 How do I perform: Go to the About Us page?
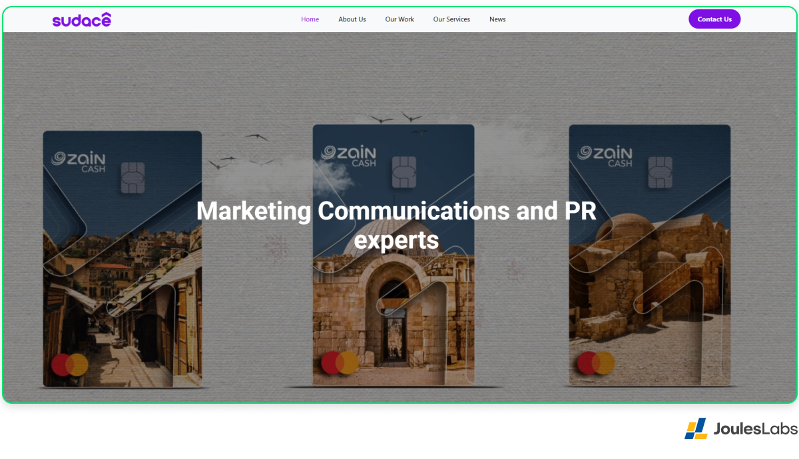352,19
